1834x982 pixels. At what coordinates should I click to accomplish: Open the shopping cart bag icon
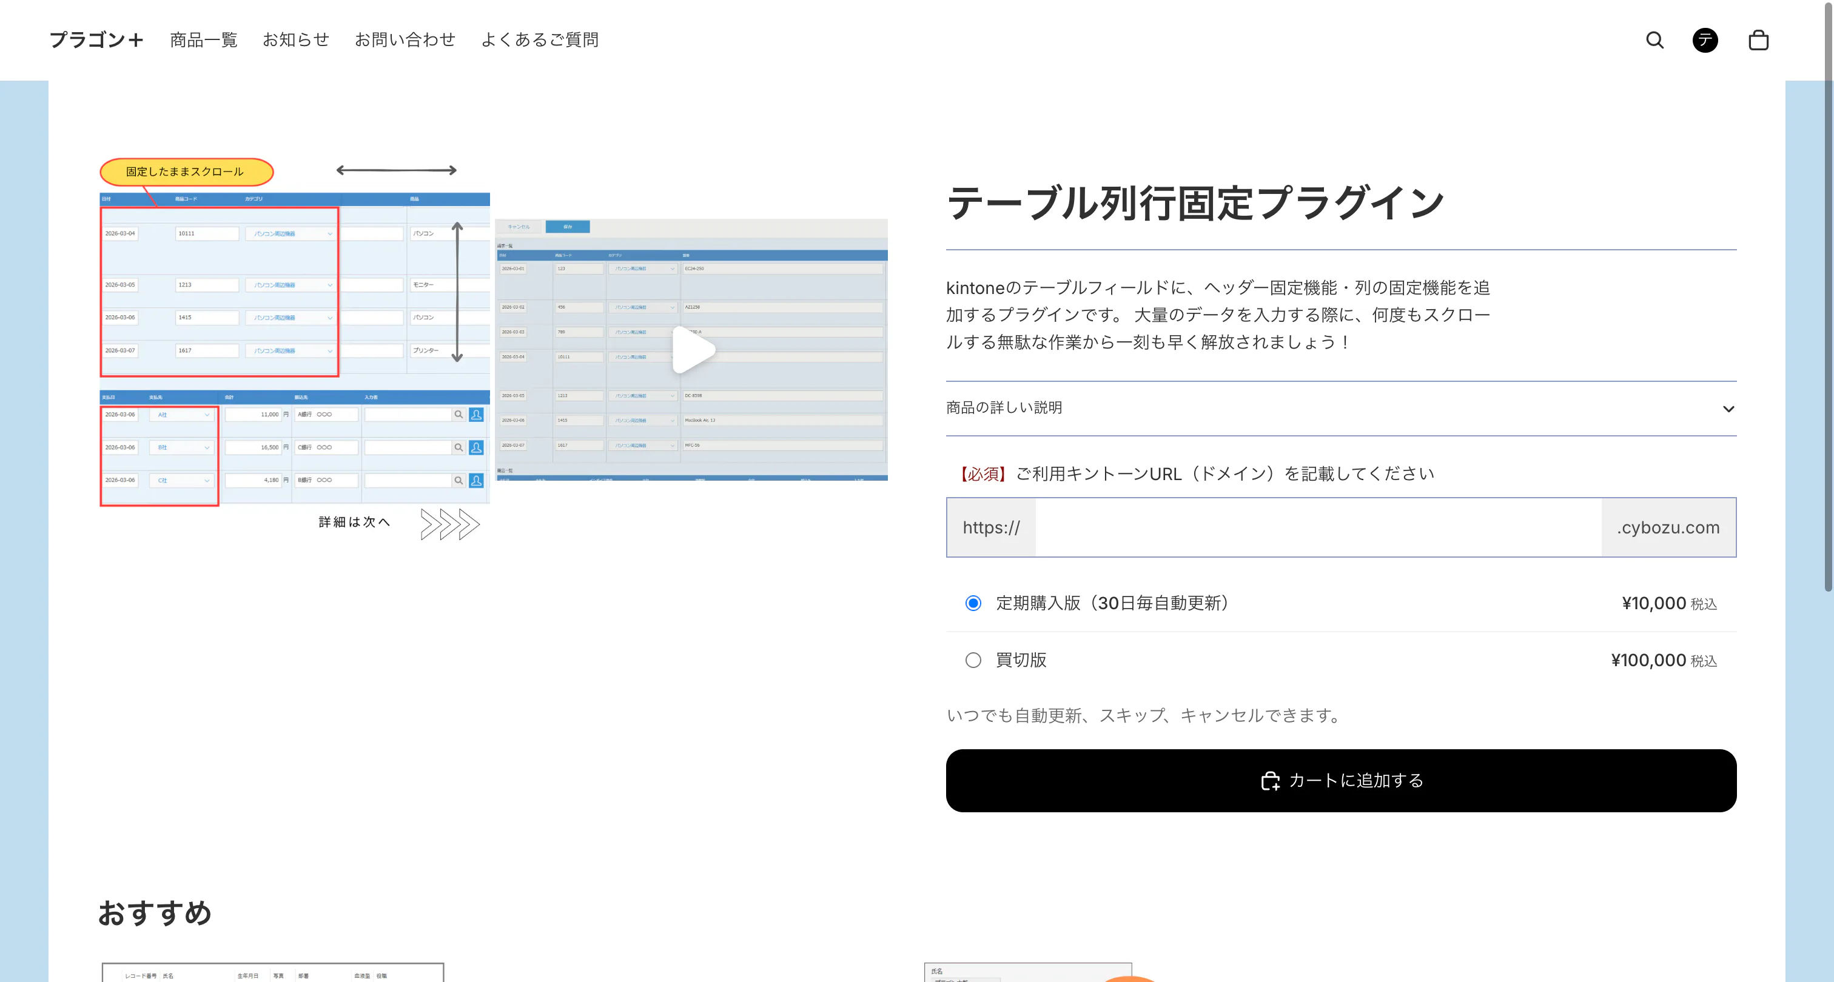pos(1758,40)
